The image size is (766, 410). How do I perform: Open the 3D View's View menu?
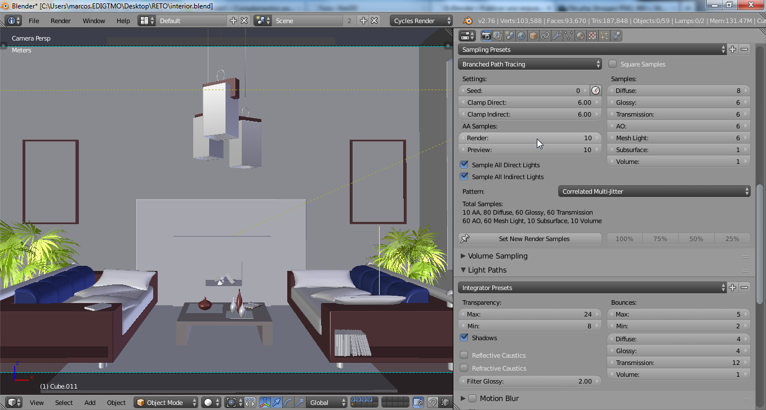pos(37,403)
